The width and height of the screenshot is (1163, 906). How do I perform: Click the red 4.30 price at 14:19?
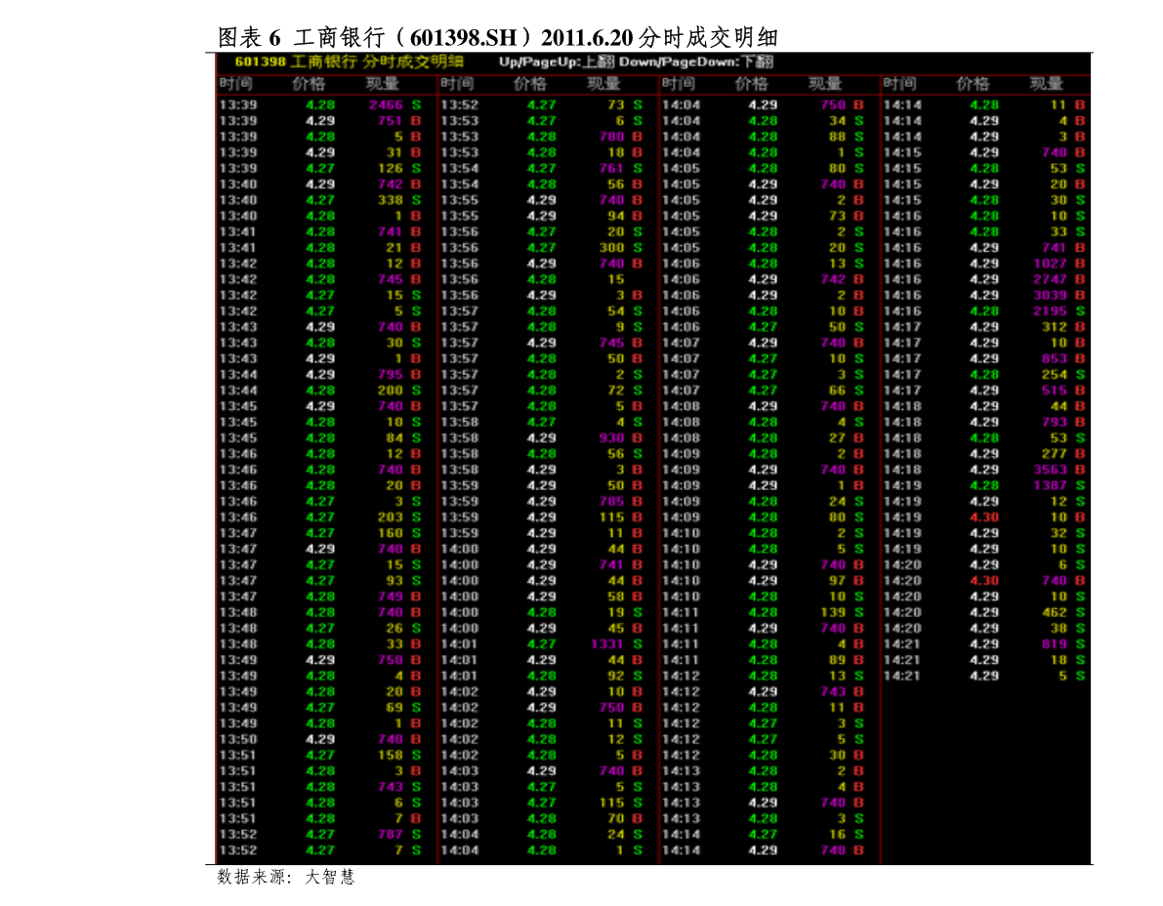tap(984, 517)
